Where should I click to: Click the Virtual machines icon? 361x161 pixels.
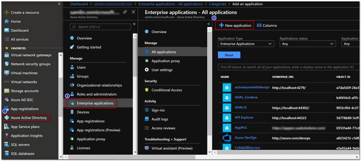pyautogui.click(x=7, y=73)
